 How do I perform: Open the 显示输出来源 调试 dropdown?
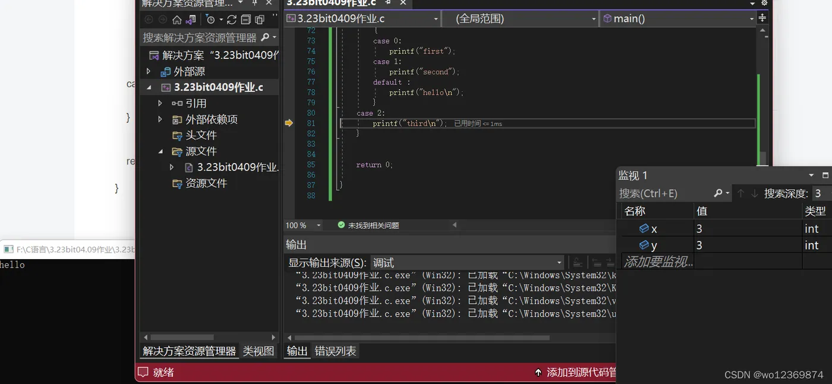467,263
